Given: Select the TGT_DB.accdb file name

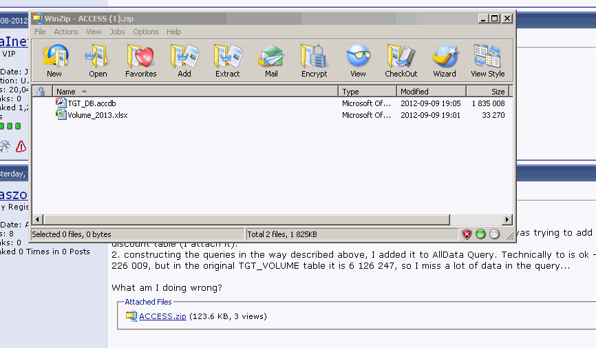Looking at the screenshot, I should (x=92, y=103).
